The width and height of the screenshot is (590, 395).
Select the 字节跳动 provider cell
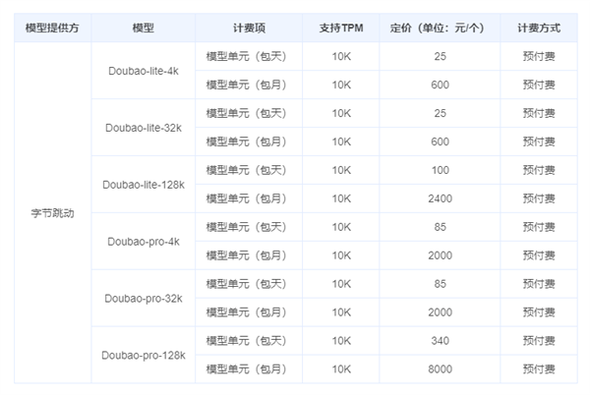(52, 212)
